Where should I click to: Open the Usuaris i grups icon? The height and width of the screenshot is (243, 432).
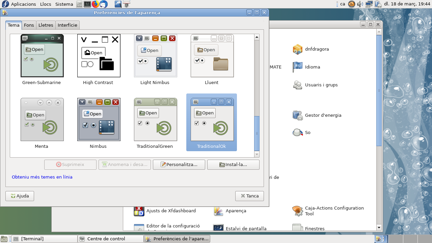pyautogui.click(x=298, y=85)
